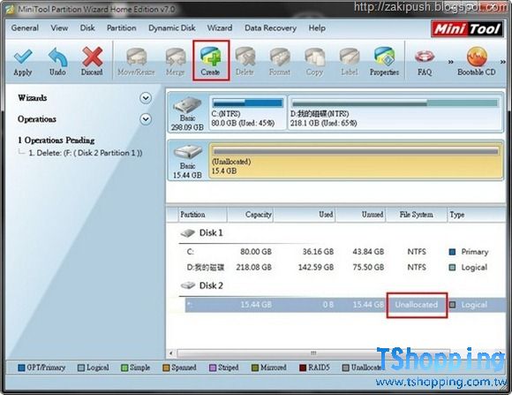The image size is (512, 395).
Task: Click RAID5 legend red box
Action: pyautogui.click(x=303, y=368)
